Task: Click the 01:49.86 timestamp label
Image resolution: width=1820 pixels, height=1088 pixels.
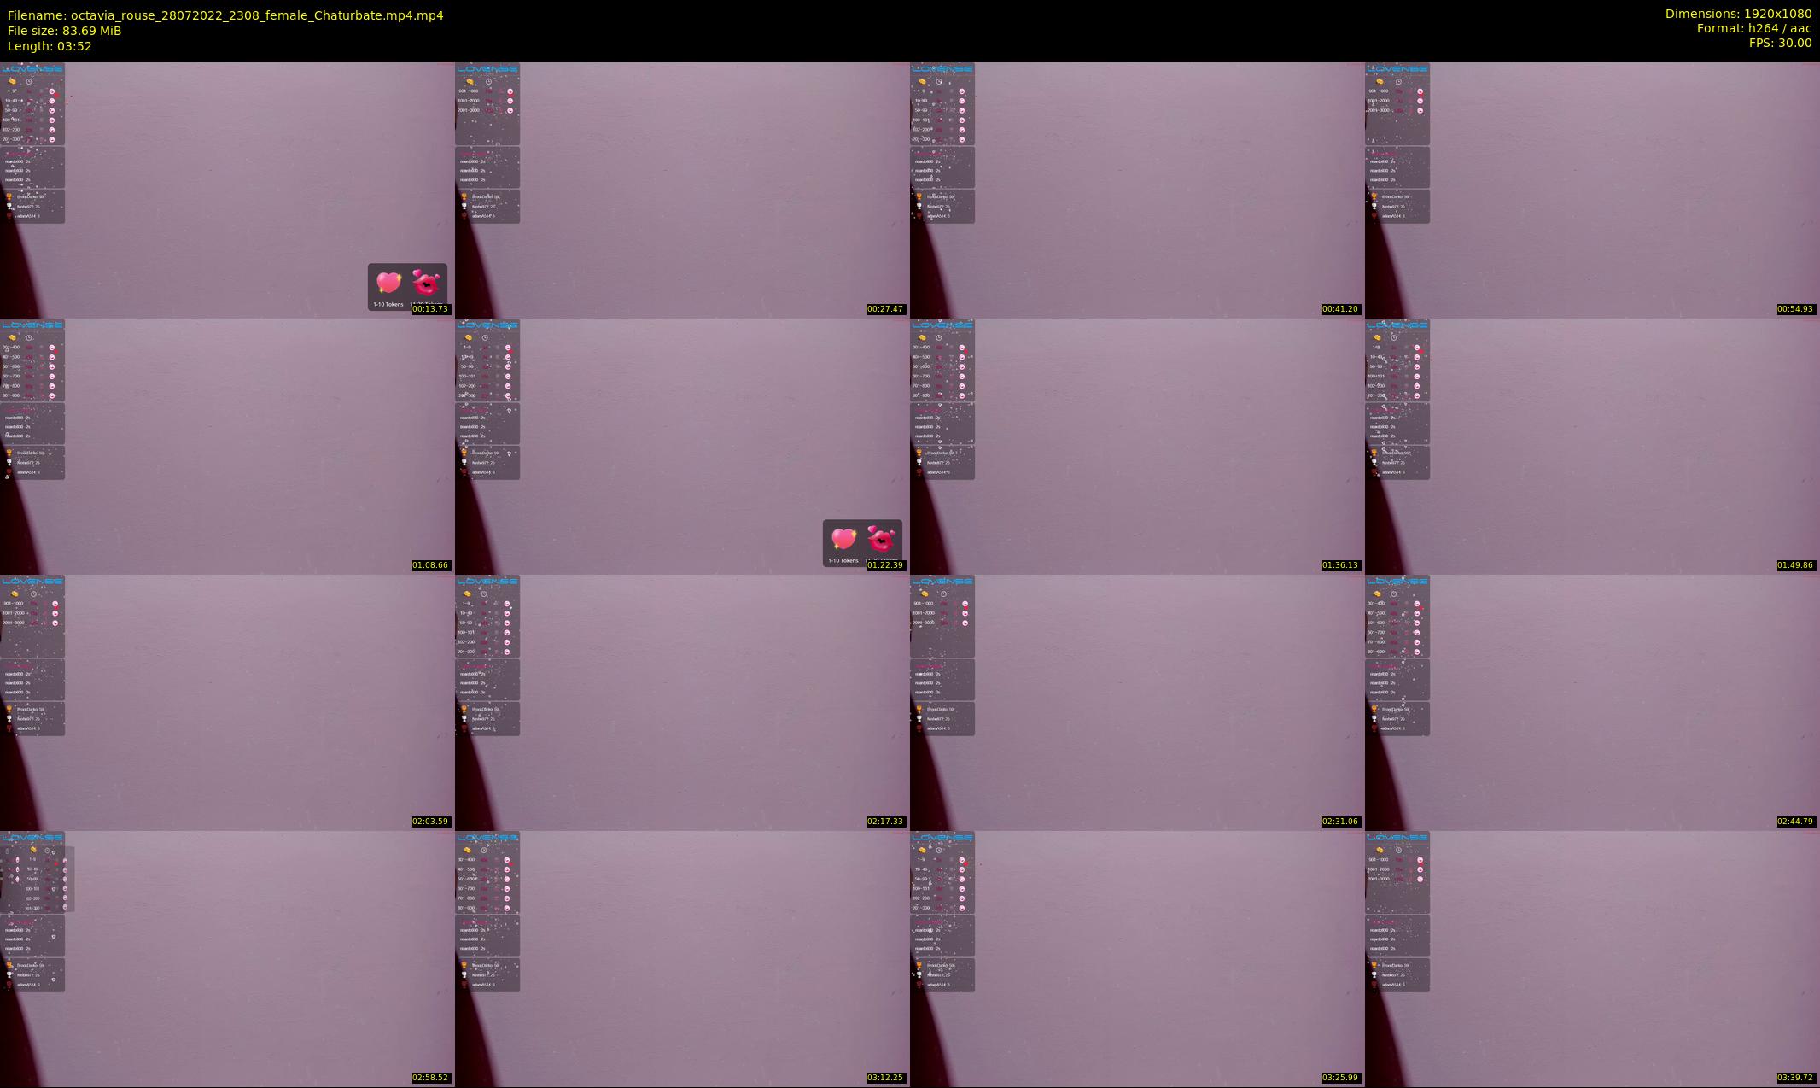Action: [x=1795, y=564]
